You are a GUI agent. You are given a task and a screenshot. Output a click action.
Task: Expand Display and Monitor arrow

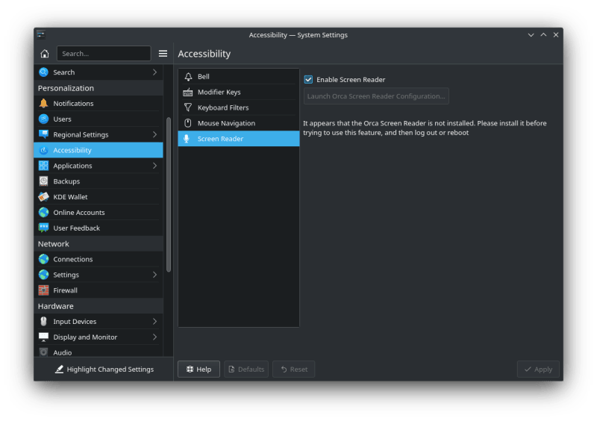pos(154,337)
